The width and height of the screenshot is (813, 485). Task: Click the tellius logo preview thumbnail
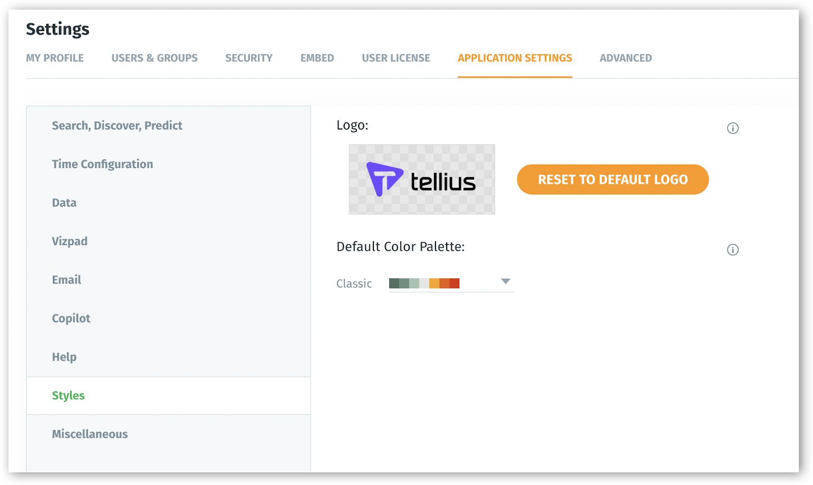pyautogui.click(x=421, y=179)
